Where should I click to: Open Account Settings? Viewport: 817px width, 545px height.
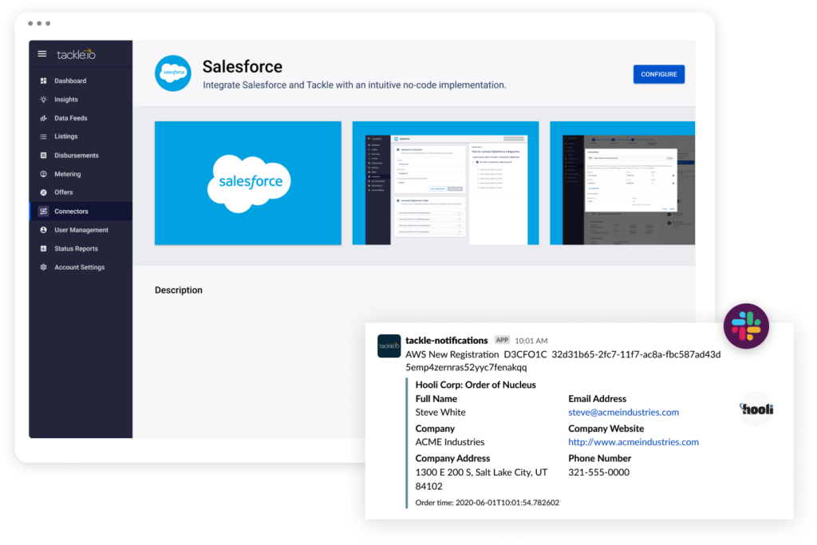coord(81,267)
